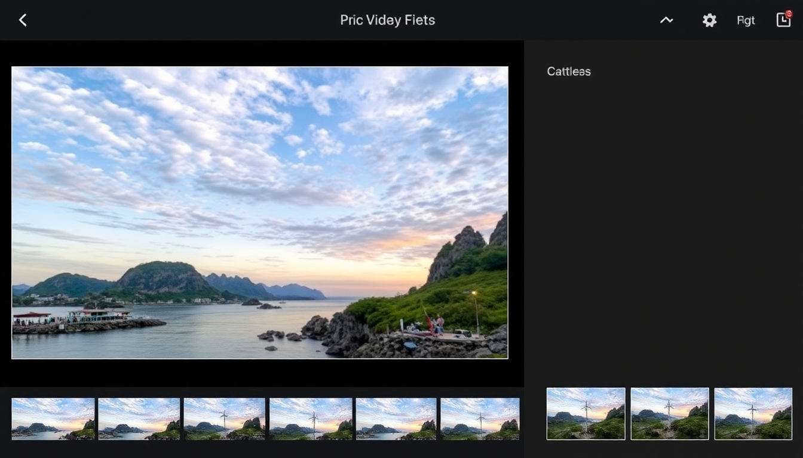803x458 pixels.
Task: Open the square clock icon with badge
Action: click(x=783, y=20)
